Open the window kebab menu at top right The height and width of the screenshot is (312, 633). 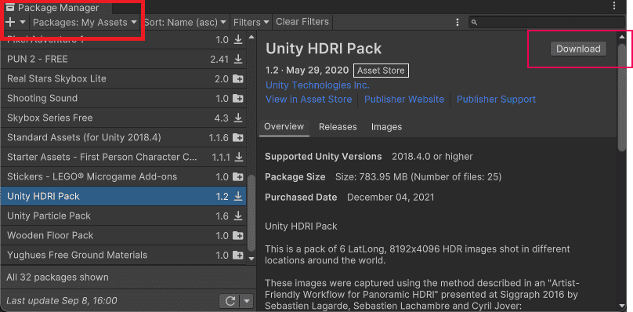pyautogui.click(x=614, y=6)
